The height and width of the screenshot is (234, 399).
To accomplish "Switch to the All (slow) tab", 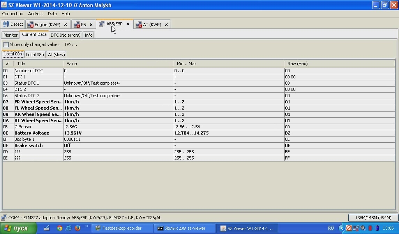I will (56, 55).
